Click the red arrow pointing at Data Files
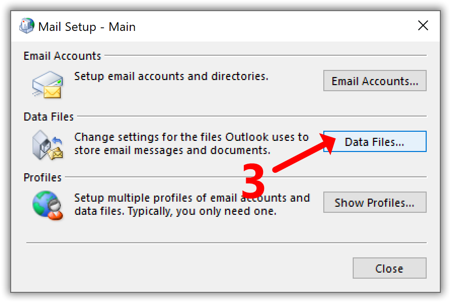 [x=304, y=153]
